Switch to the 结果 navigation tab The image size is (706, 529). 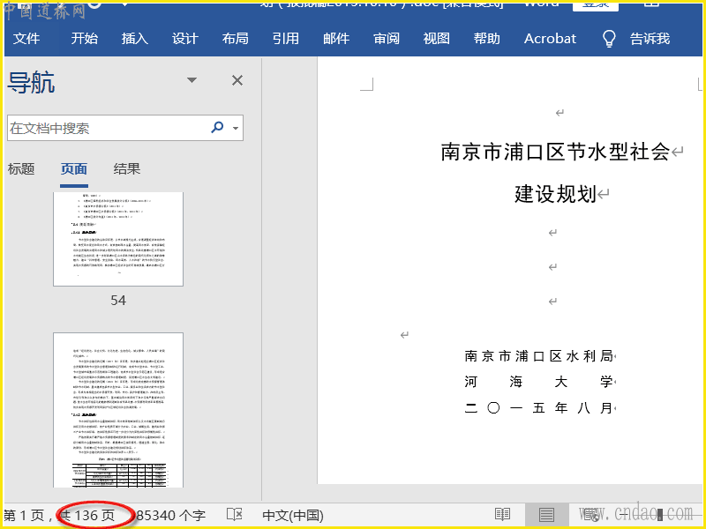tap(127, 169)
